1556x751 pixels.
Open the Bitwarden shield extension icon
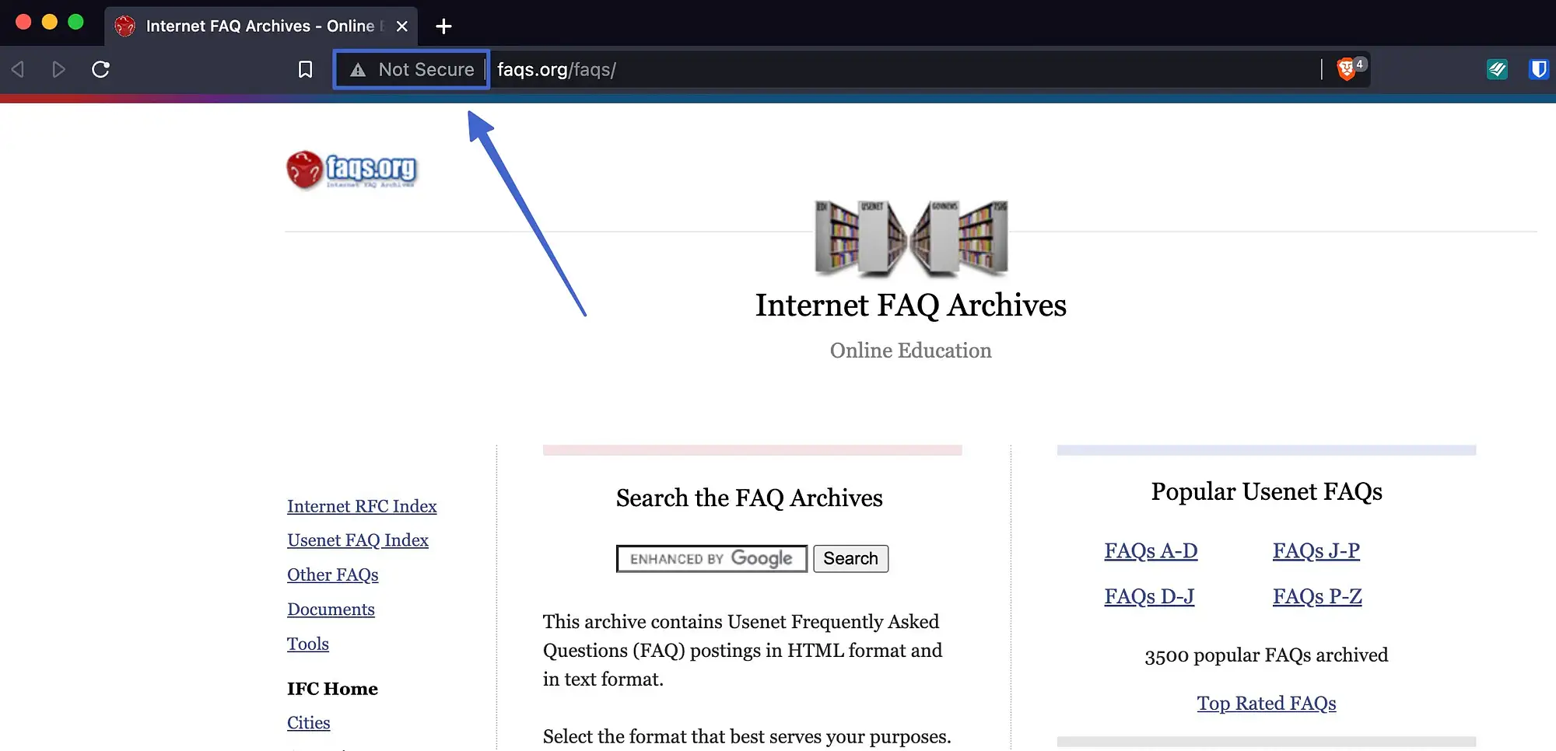pyautogui.click(x=1538, y=70)
